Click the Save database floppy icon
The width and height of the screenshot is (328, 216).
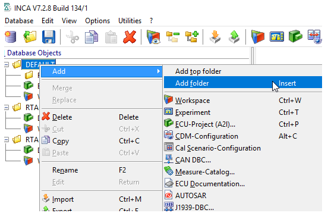coord(49,37)
